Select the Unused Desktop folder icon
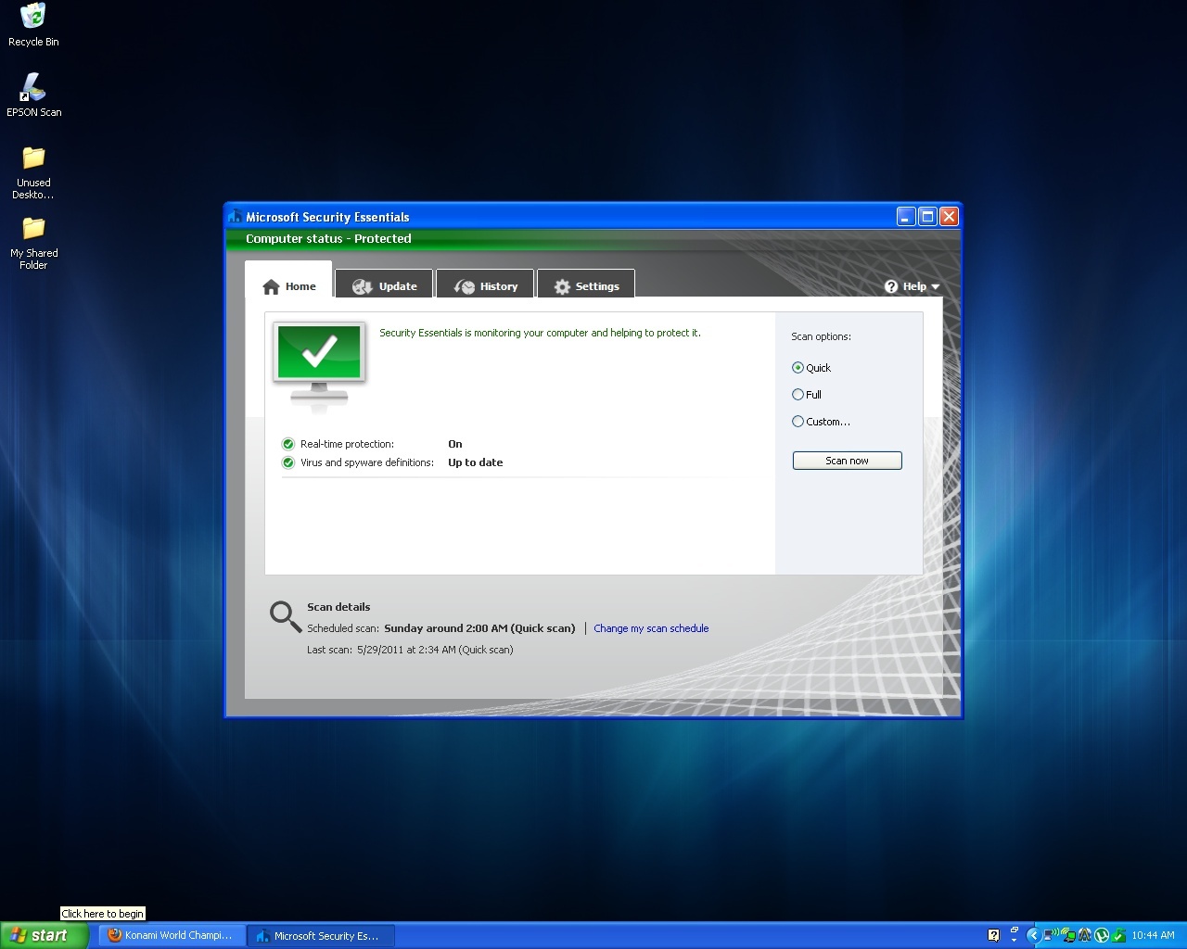The width and height of the screenshot is (1187, 949). (33, 172)
